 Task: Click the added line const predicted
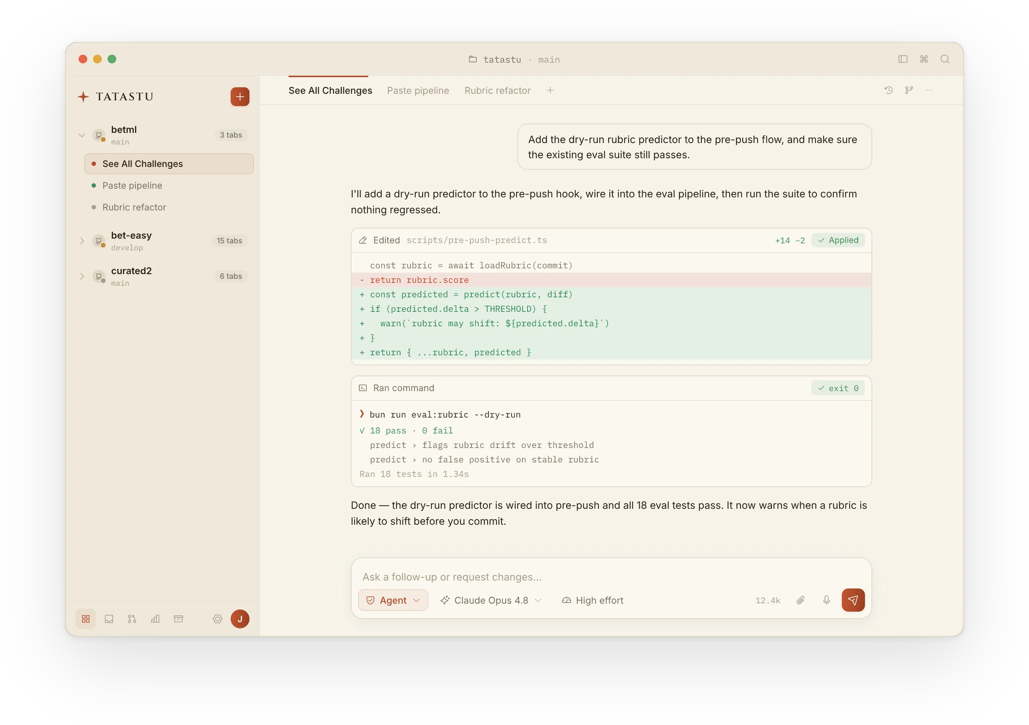pos(611,294)
